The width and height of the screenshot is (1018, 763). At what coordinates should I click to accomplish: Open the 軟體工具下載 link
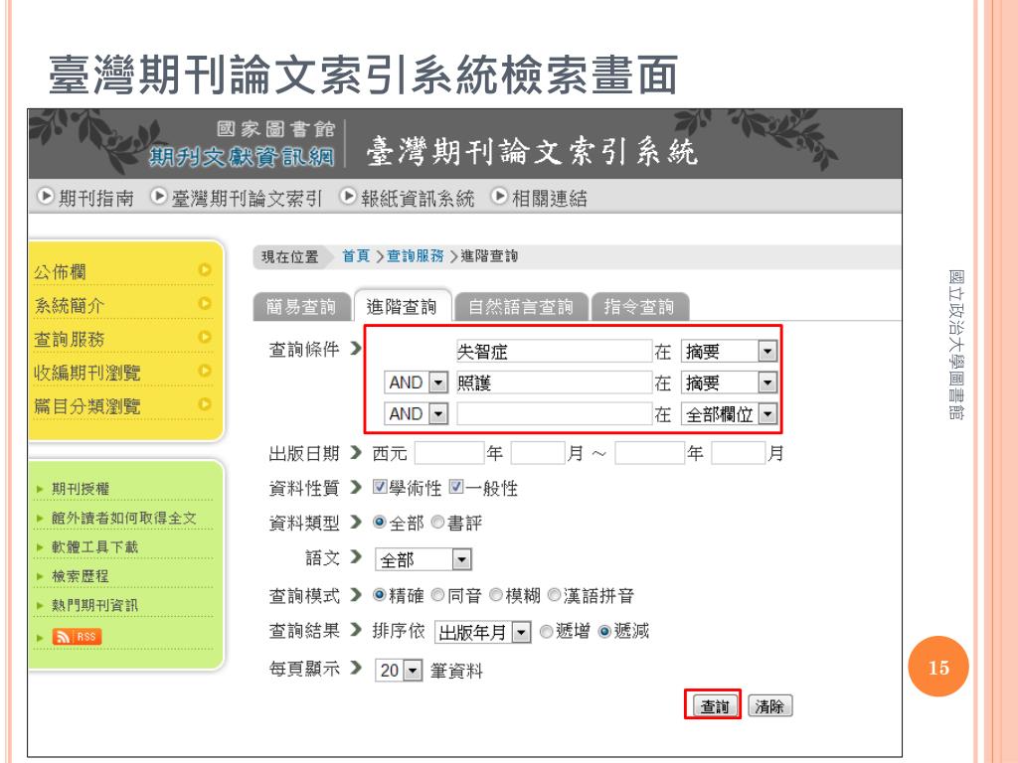94,547
